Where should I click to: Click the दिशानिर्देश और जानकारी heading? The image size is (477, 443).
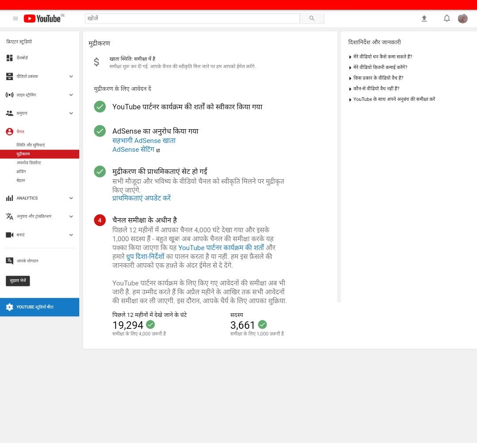(374, 42)
